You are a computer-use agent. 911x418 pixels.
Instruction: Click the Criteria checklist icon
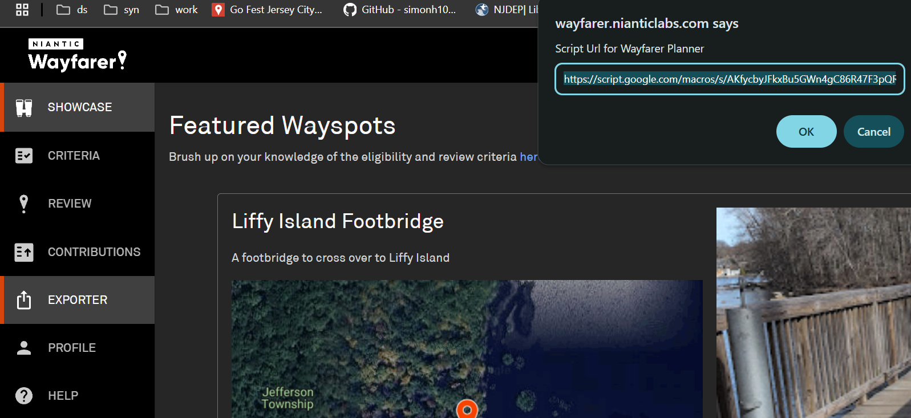tap(24, 156)
